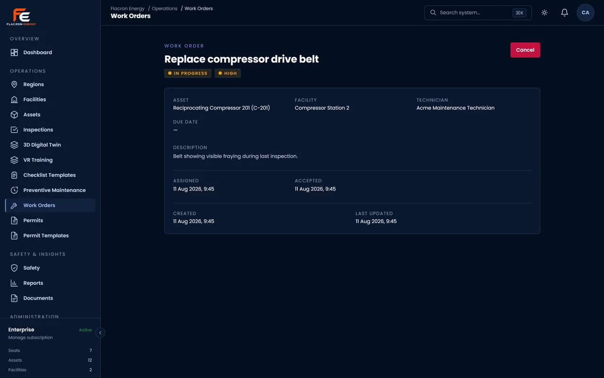Click the Regions map pin icon

pos(14,85)
